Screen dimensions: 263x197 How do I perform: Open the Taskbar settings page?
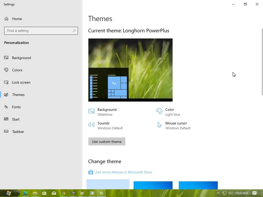point(18,132)
